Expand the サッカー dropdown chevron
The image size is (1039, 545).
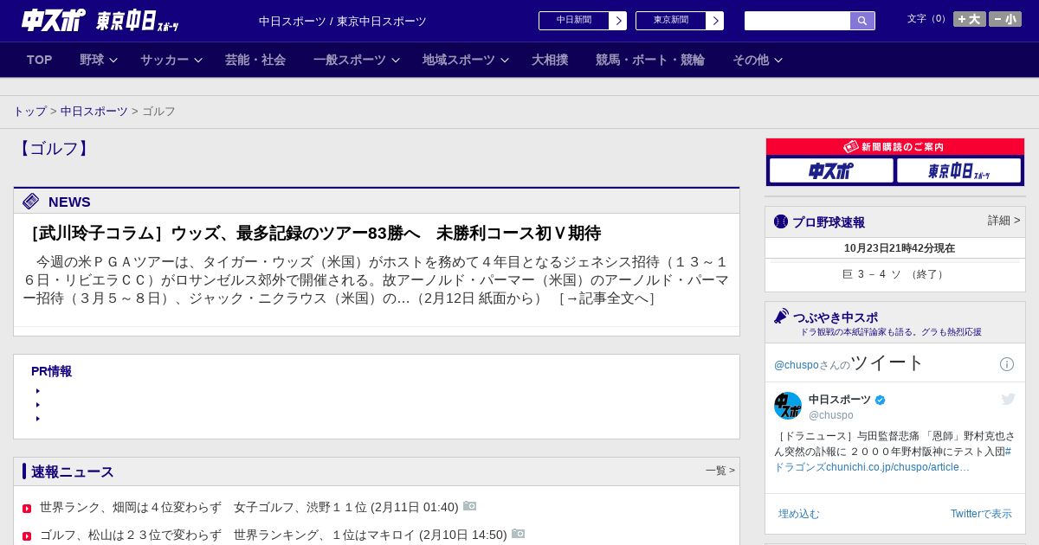pyautogui.click(x=198, y=60)
